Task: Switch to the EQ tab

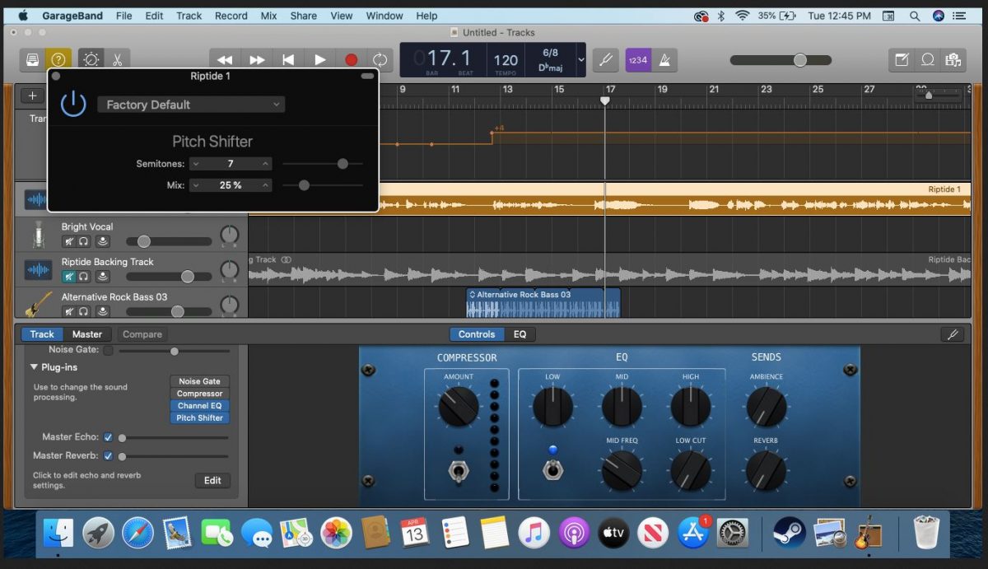Action: coord(522,334)
